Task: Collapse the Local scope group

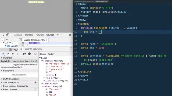Action: [40, 58]
